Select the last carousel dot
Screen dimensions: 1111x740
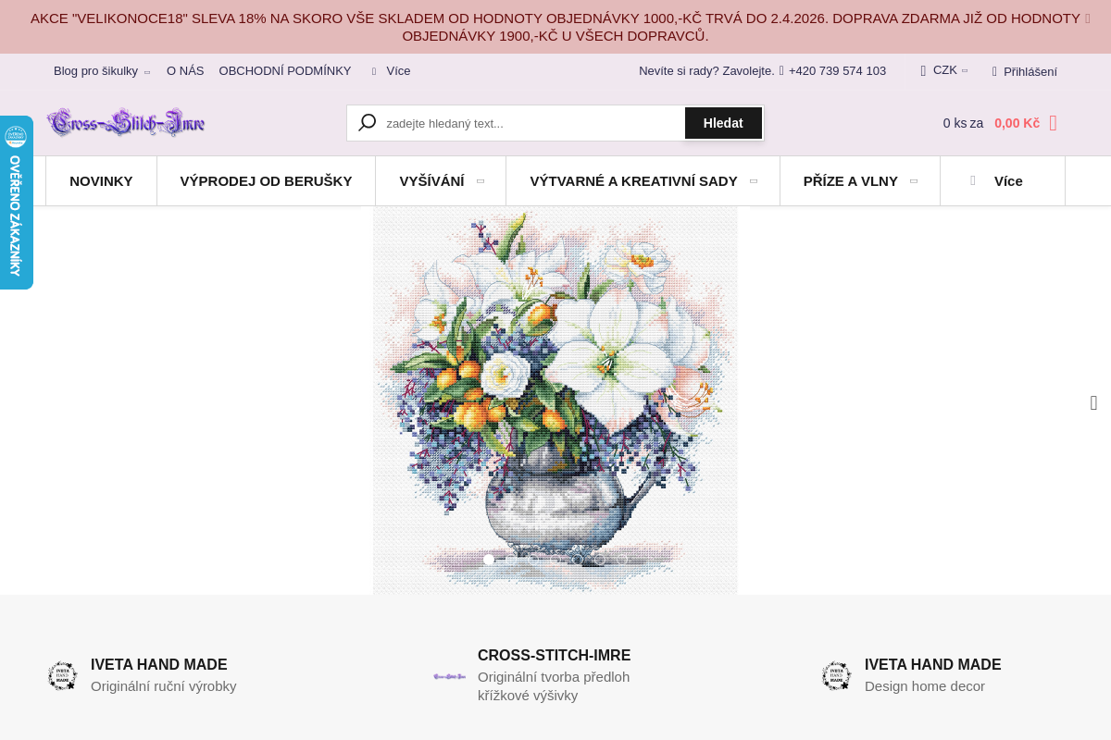pyautogui.click(x=622, y=560)
